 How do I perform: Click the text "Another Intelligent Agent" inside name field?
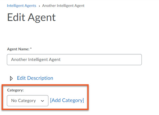[36, 60]
